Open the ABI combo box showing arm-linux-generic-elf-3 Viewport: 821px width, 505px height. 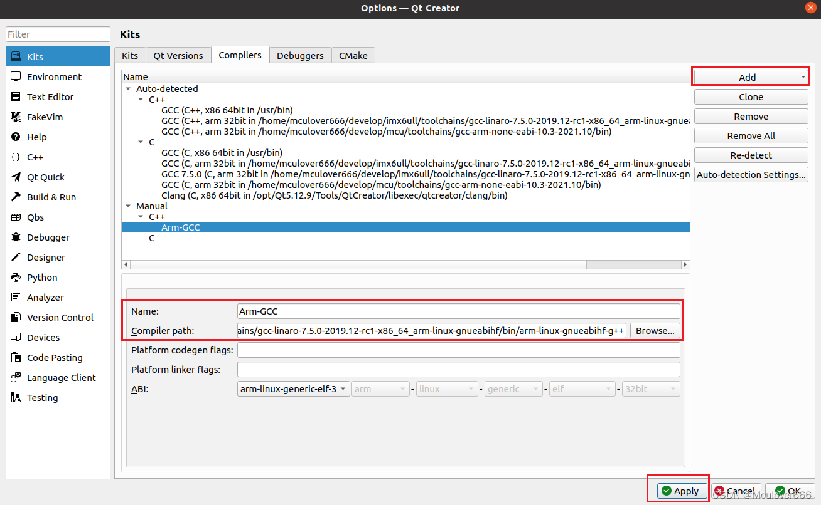(x=292, y=388)
